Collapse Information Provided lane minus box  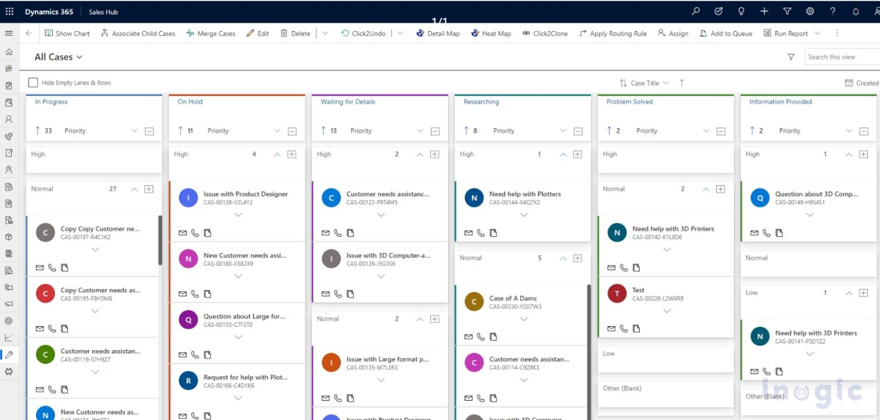tap(864, 131)
